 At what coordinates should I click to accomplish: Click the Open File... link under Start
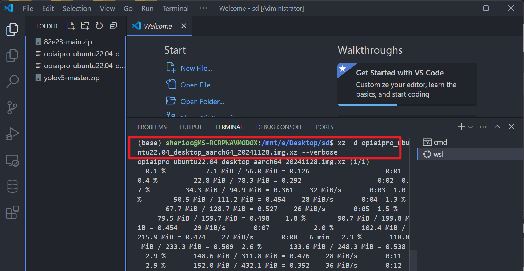[x=190, y=85]
